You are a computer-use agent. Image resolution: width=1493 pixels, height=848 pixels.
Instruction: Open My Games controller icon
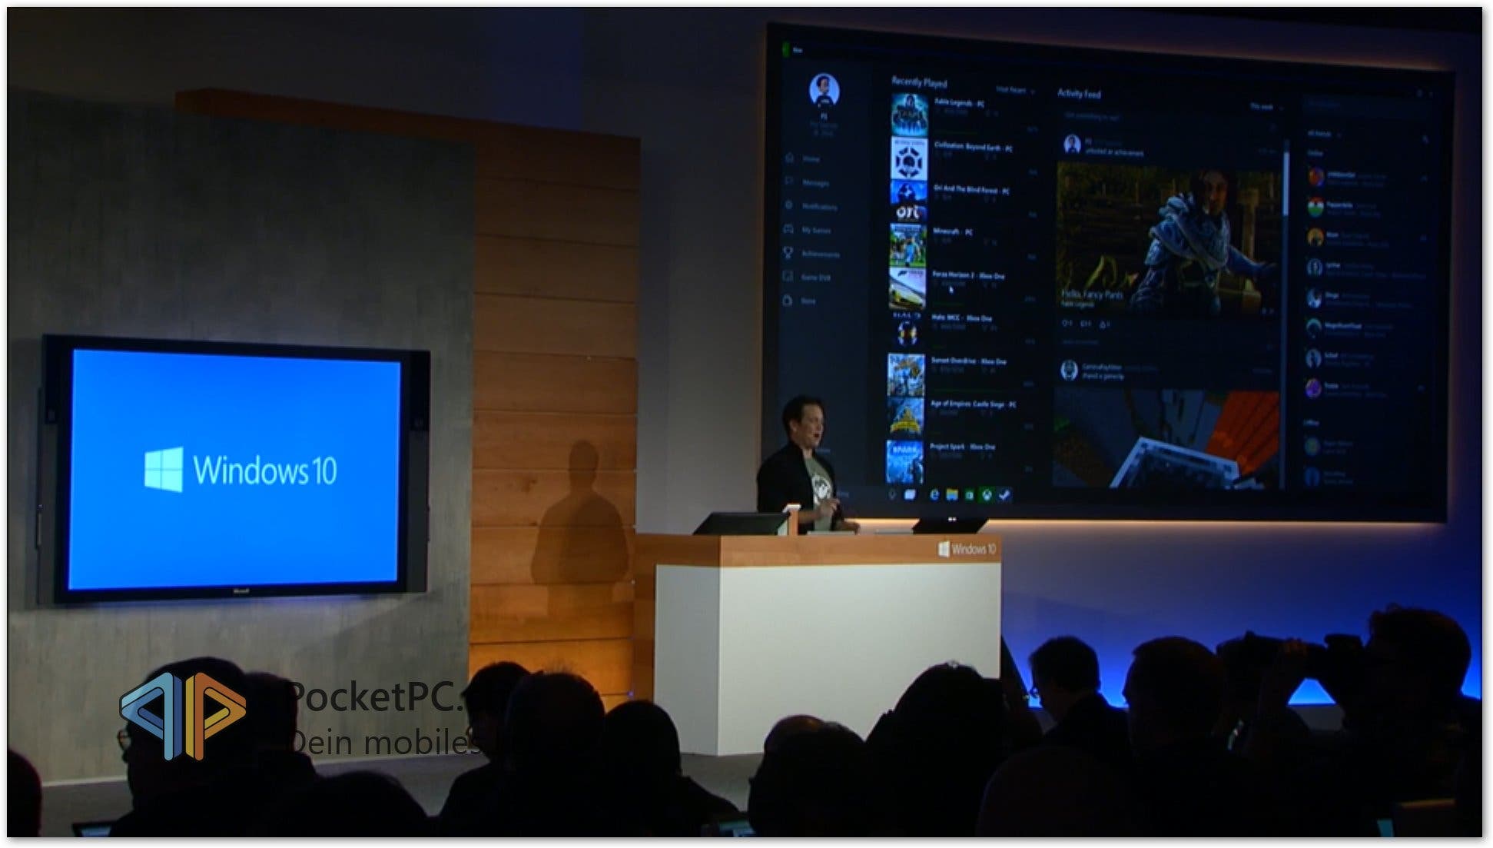[788, 229]
